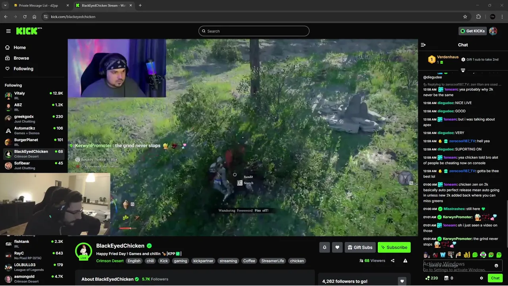The height and width of the screenshot is (286, 508).
Task: Insert the green headphones emote
Action: click(483, 255)
